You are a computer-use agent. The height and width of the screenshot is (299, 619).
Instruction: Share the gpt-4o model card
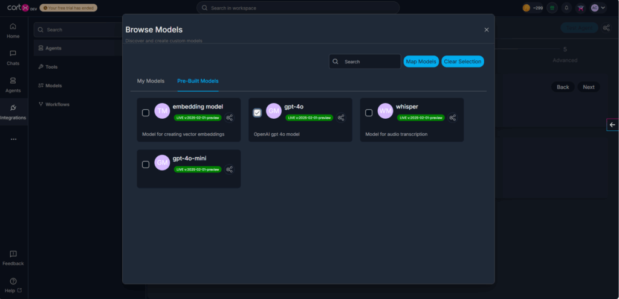(x=341, y=118)
